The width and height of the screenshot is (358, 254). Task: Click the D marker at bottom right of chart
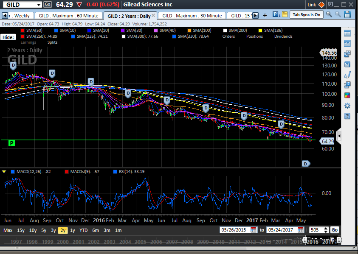pyautogui.click(x=306, y=164)
